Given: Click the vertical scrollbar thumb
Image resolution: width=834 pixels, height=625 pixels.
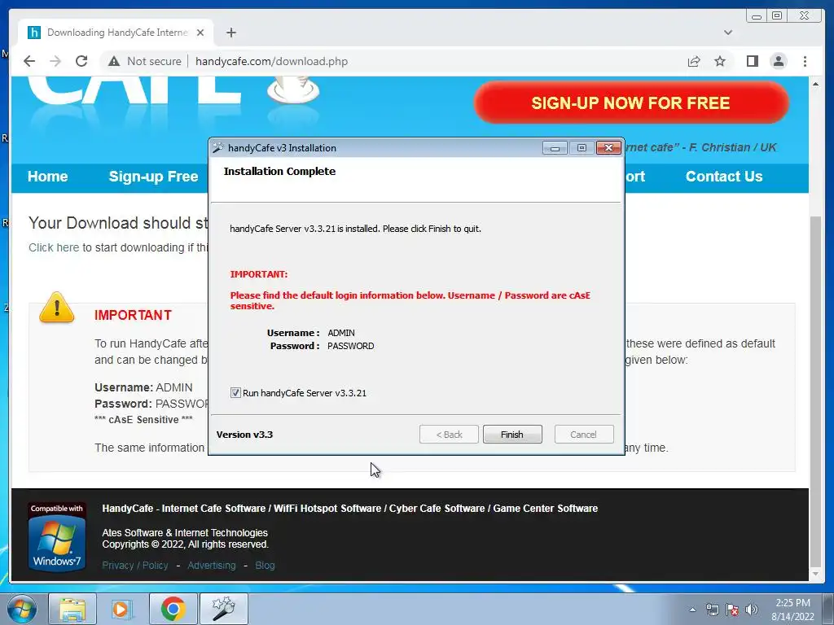Looking at the screenshot, I should click(x=816, y=392).
